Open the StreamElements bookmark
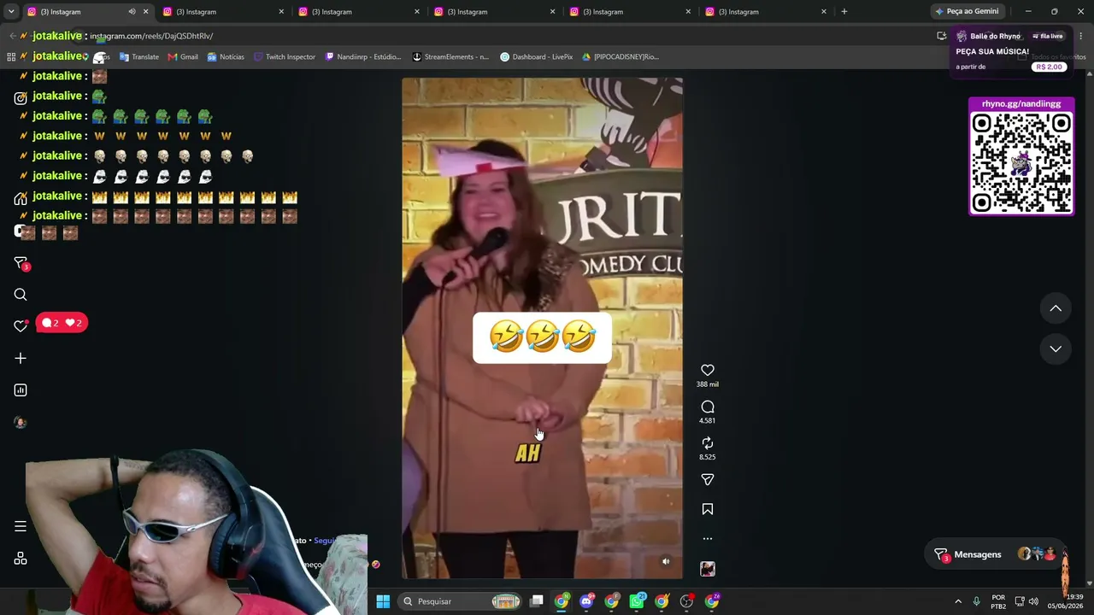This screenshot has width=1094, height=615. (x=450, y=57)
